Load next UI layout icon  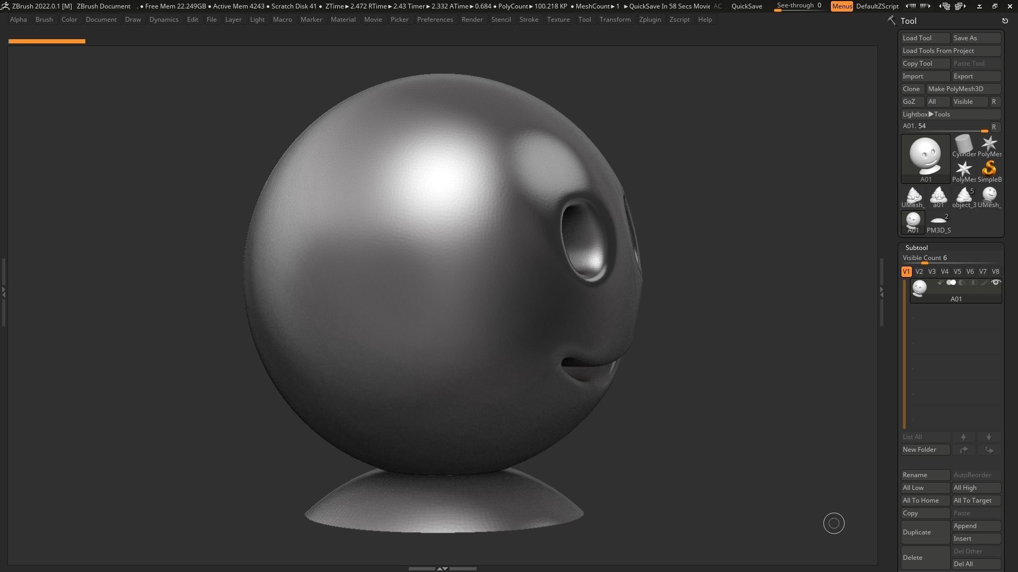click(960, 6)
